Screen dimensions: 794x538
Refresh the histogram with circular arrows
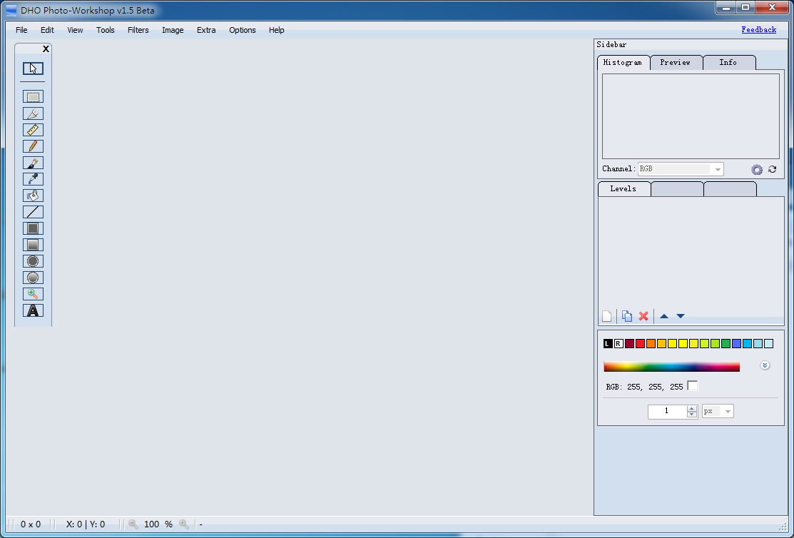pyautogui.click(x=772, y=169)
